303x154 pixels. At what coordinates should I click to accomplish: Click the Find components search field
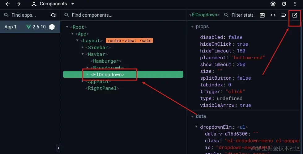tap(92, 15)
